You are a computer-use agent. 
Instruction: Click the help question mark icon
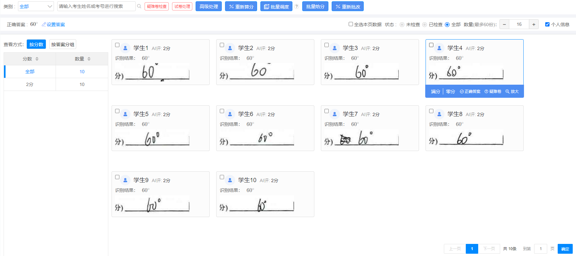point(296,6)
